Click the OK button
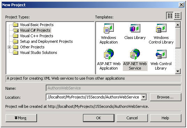Image resolution: width=187 pixels, height=128 pixels. 99,118
